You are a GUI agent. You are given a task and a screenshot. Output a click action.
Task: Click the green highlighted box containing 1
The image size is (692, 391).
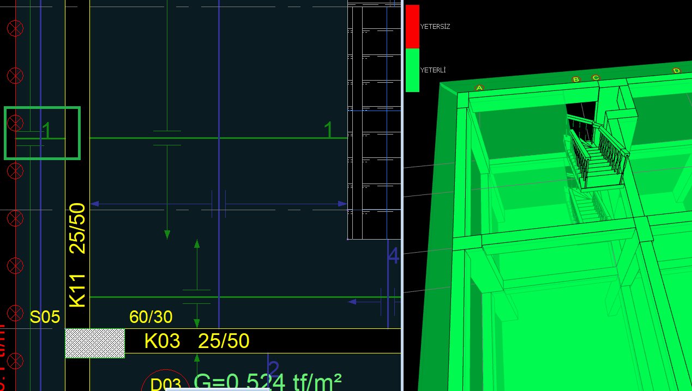click(42, 133)
